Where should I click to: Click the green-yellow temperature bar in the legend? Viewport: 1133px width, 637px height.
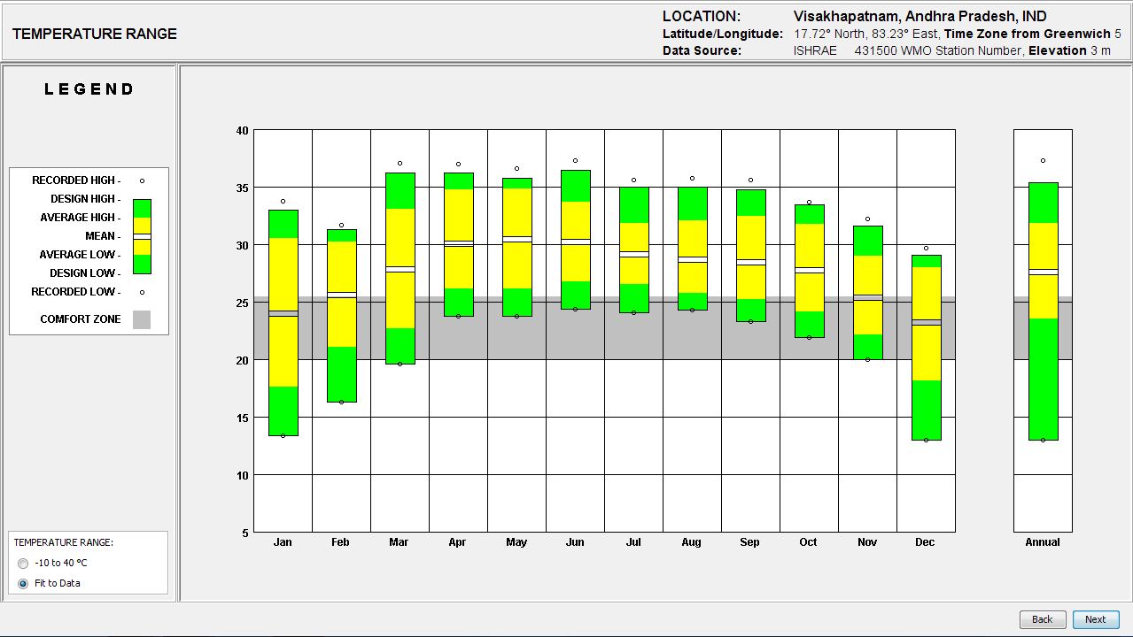coord(142,236)
